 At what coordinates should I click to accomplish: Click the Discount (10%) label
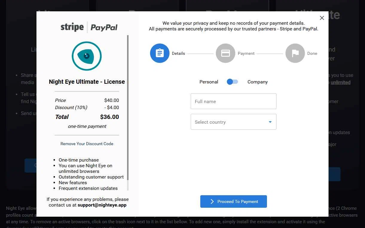(71, 107)
